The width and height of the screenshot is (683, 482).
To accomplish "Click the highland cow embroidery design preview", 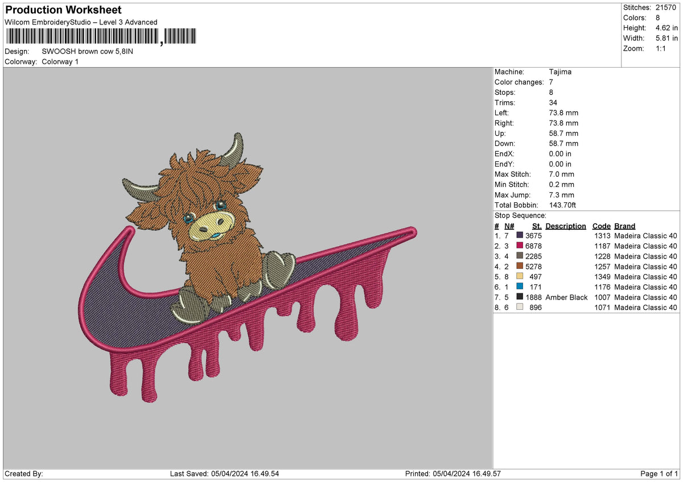I will 248,268.
